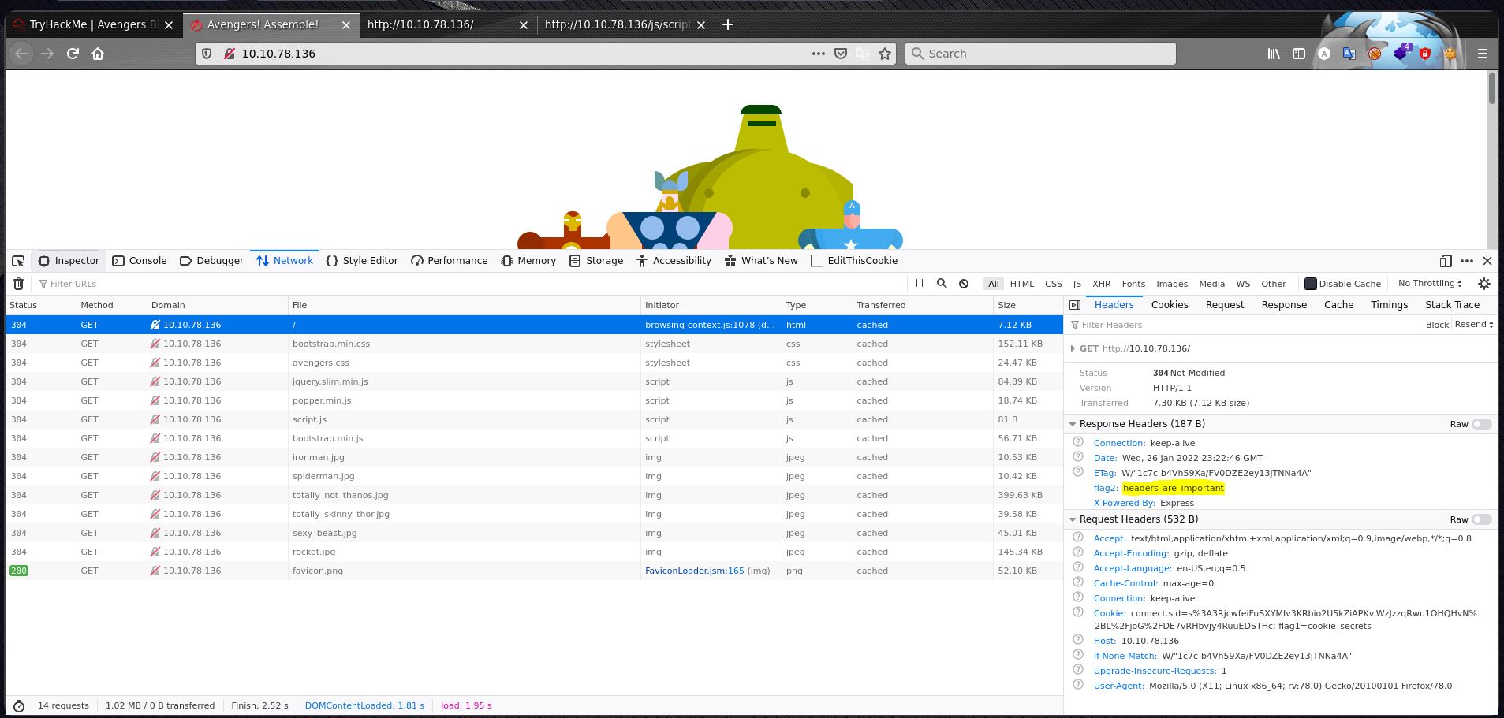The width and height of the screenshot is (1504, 718).
Task: Open the Storage panel
Action: [596, 261]
